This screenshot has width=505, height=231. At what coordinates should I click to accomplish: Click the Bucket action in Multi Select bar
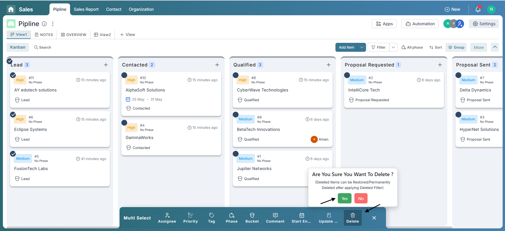pos(252,218)
